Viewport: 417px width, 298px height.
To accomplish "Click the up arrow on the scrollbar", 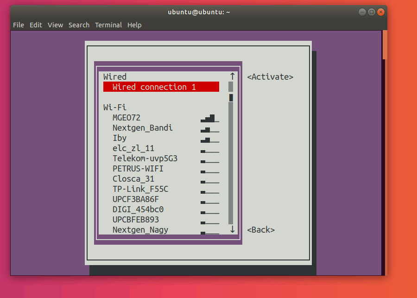I will (x=232, y=76).
